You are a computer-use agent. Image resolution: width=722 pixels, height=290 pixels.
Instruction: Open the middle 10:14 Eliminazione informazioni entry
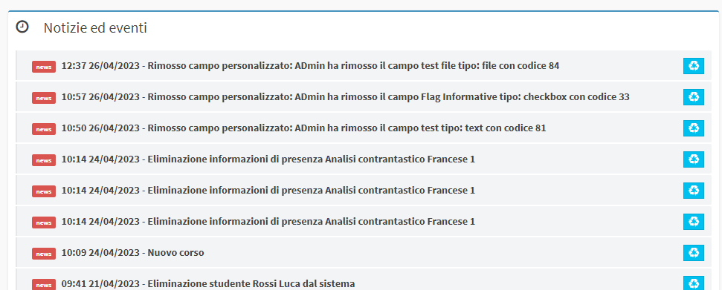[x=268, y=191]
